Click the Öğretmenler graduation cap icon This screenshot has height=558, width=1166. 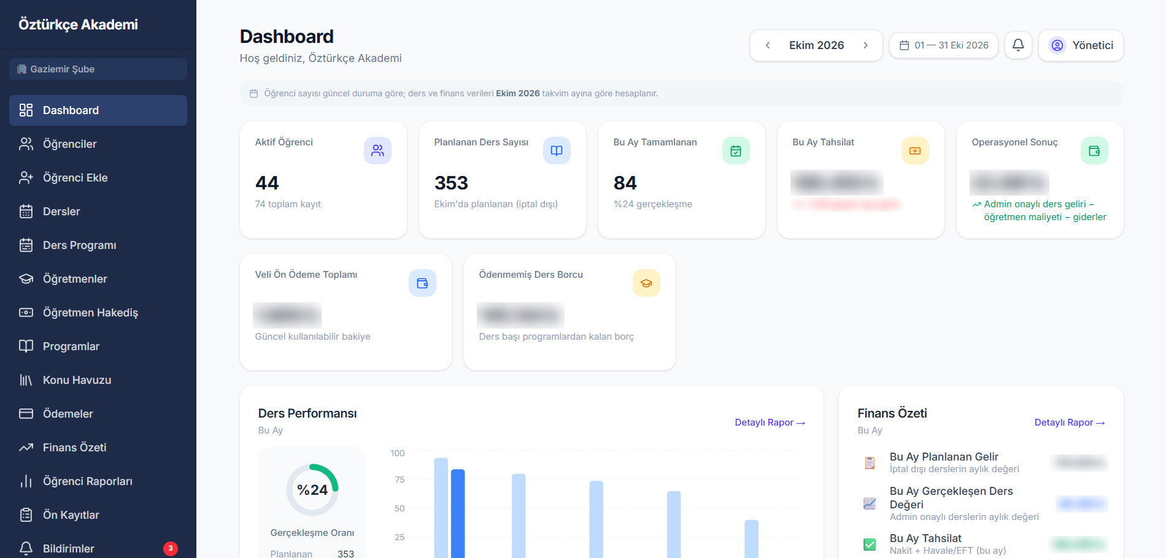26,279
